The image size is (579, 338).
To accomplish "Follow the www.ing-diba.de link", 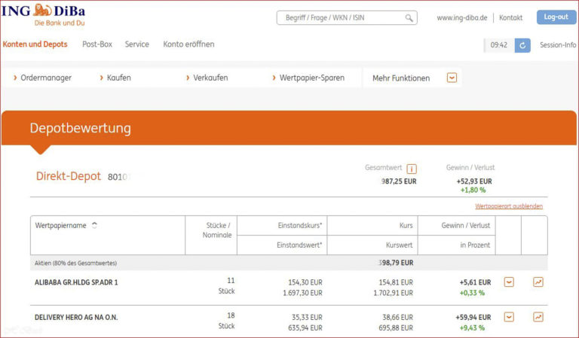I will coord(462,18).
